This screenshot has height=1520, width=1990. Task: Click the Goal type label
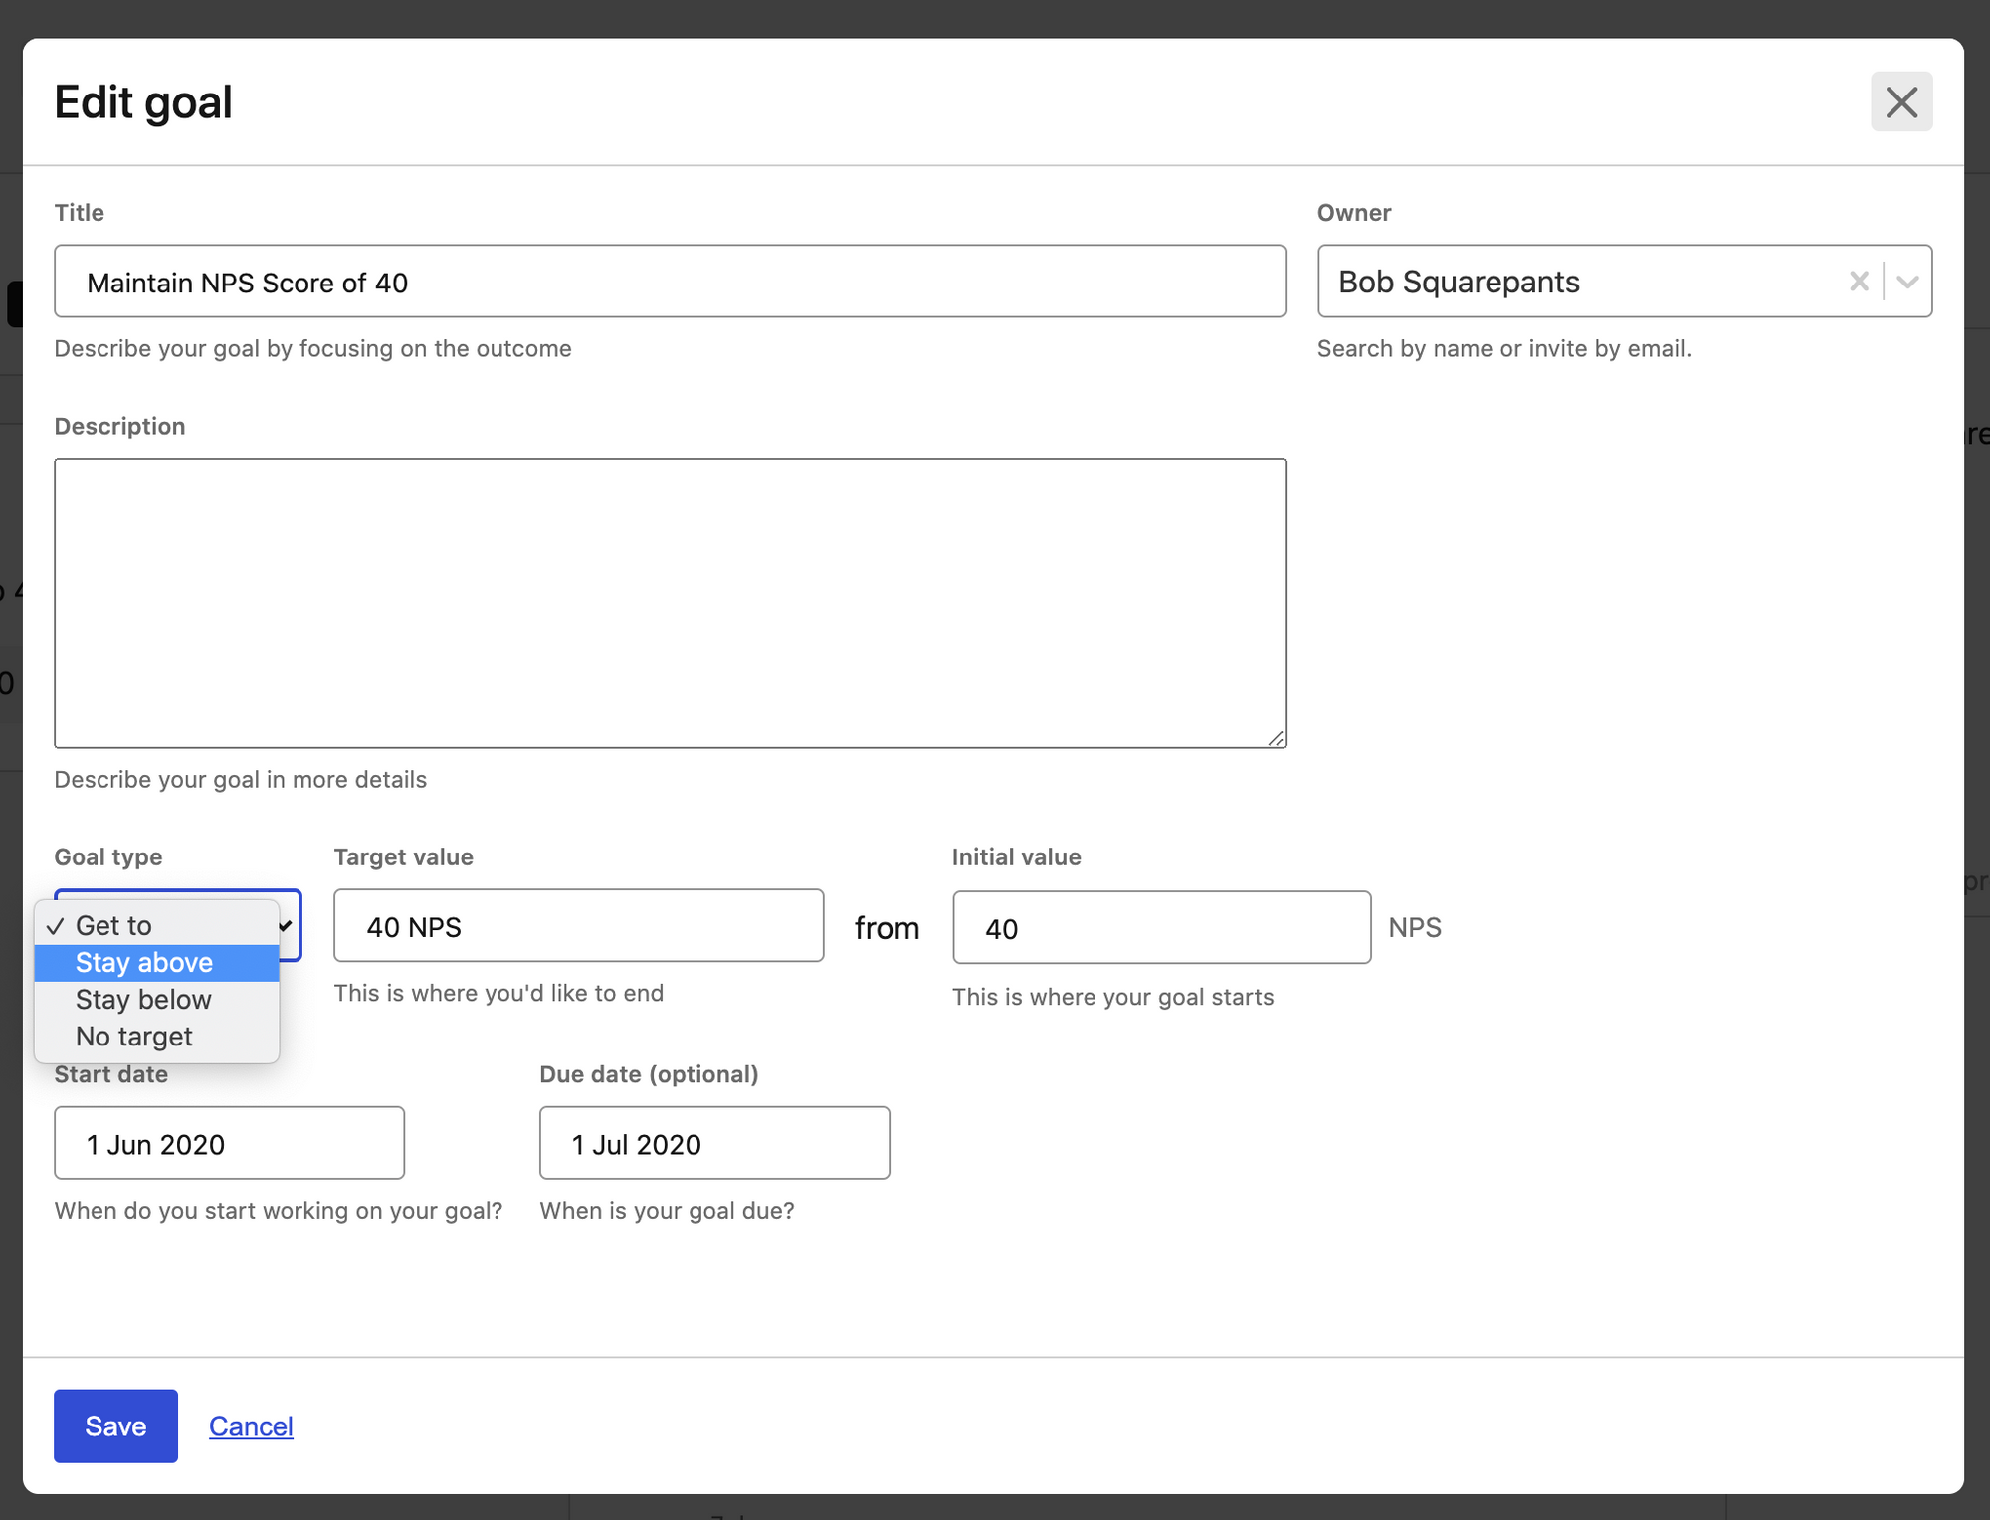tap(108, 856)
